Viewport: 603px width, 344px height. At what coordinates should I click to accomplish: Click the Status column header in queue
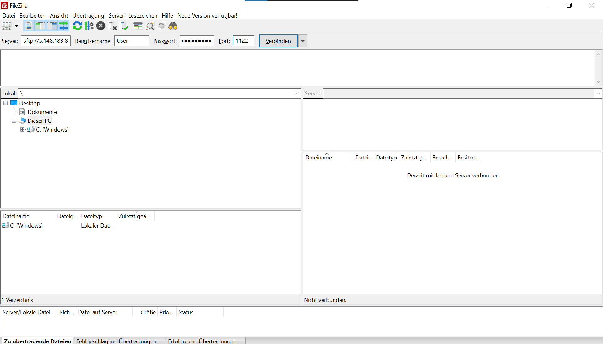pos(200,312)
